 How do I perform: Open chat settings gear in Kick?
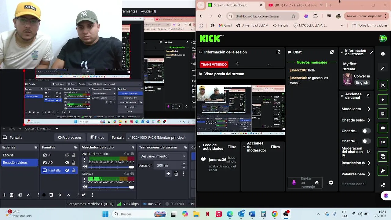point(331,183)
